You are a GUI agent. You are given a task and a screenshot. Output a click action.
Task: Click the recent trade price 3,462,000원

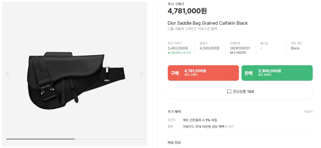click(x=178, y=48)
